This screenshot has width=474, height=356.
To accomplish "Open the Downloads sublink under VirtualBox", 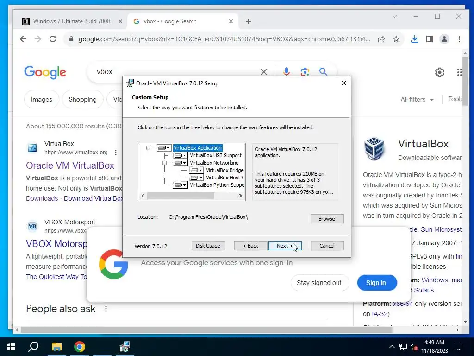I will [x=42, y=198].
